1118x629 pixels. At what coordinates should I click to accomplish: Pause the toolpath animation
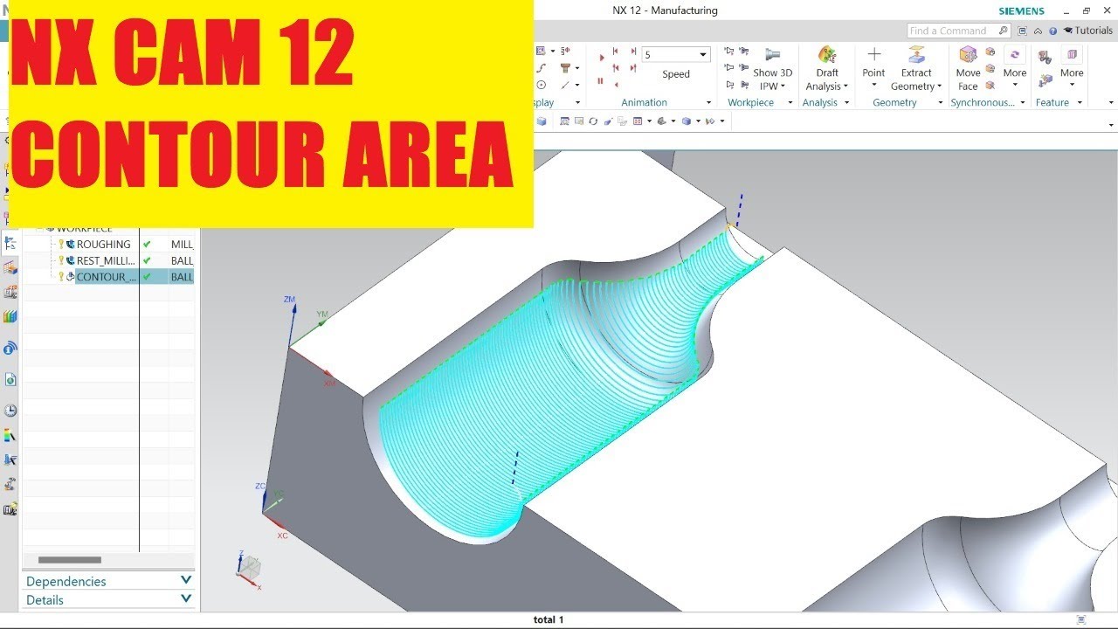click(600, 80)
